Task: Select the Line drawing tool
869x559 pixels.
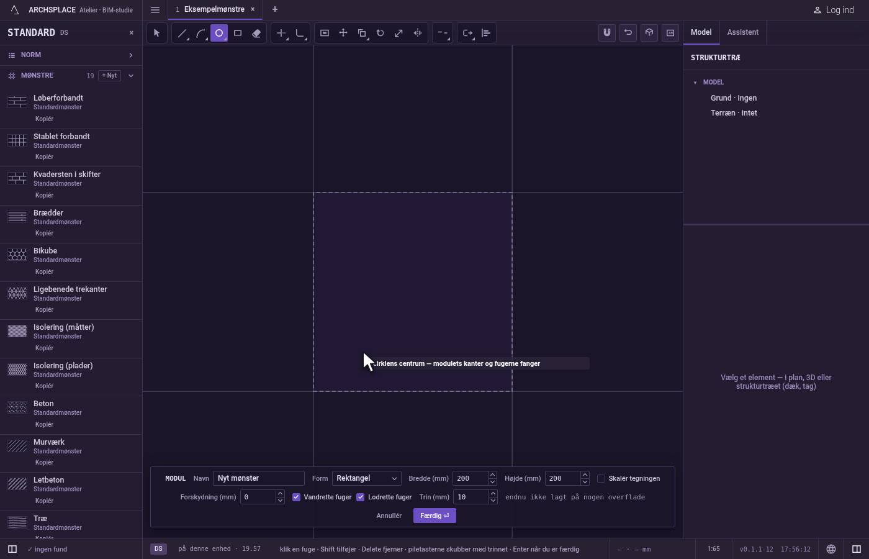Action: (x=182, y=33)
